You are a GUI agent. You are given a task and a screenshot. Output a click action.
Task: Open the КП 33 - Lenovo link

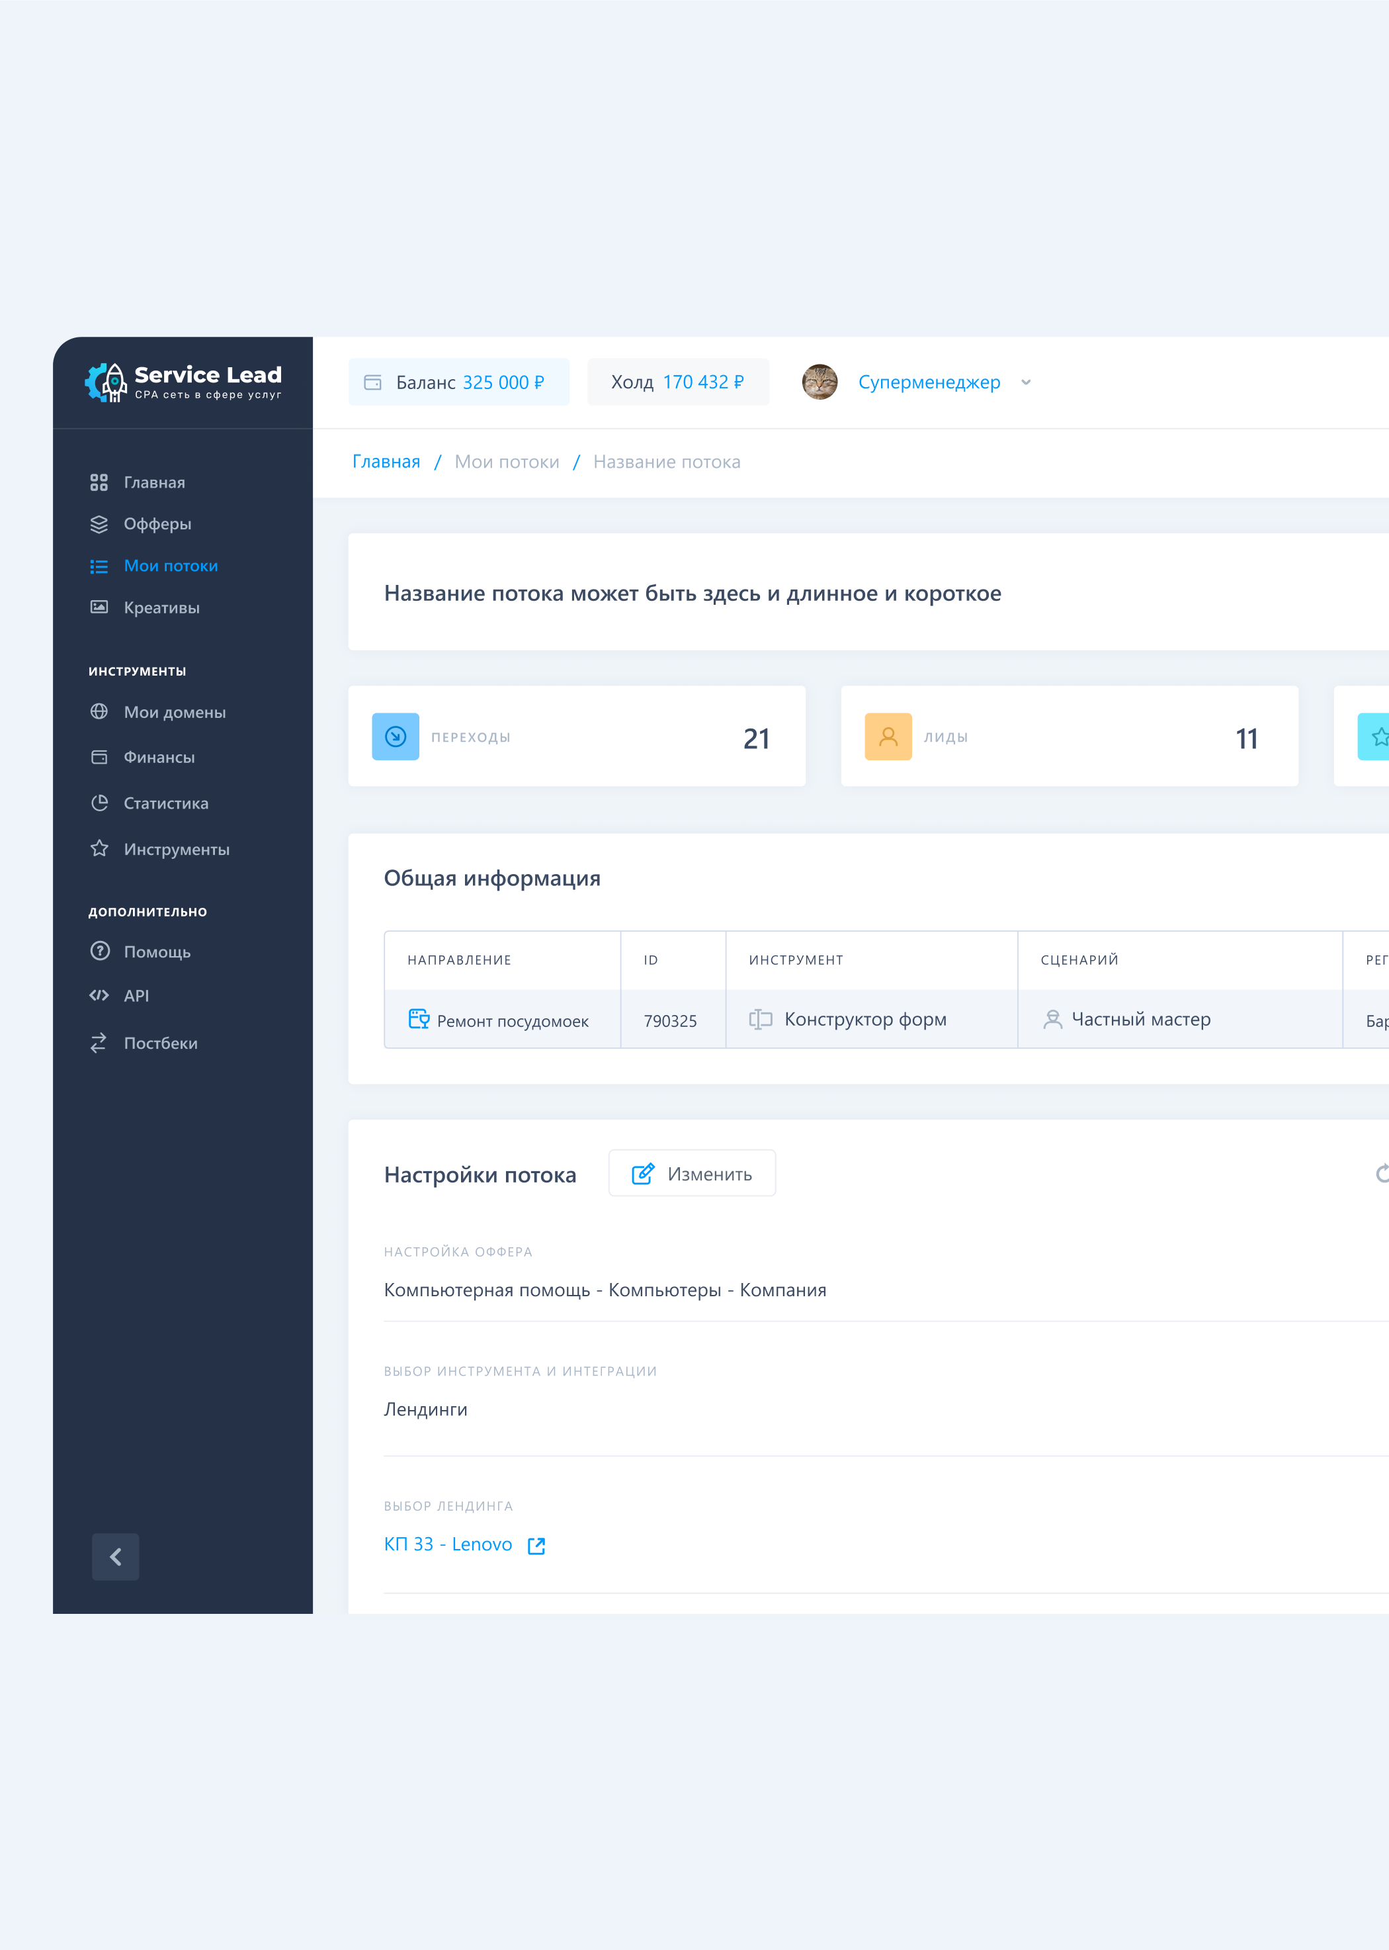tap(448, 1544)
